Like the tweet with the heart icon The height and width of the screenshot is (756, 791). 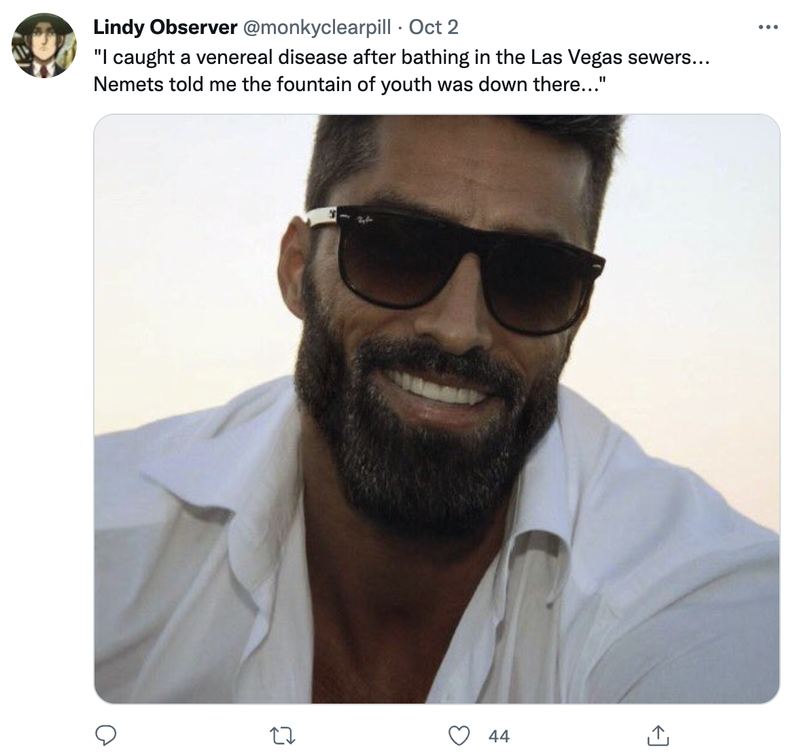click(459, 736)
